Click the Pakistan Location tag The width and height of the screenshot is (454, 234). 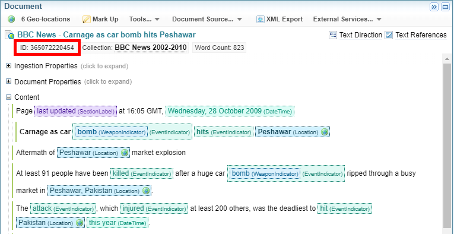(50, 223)
